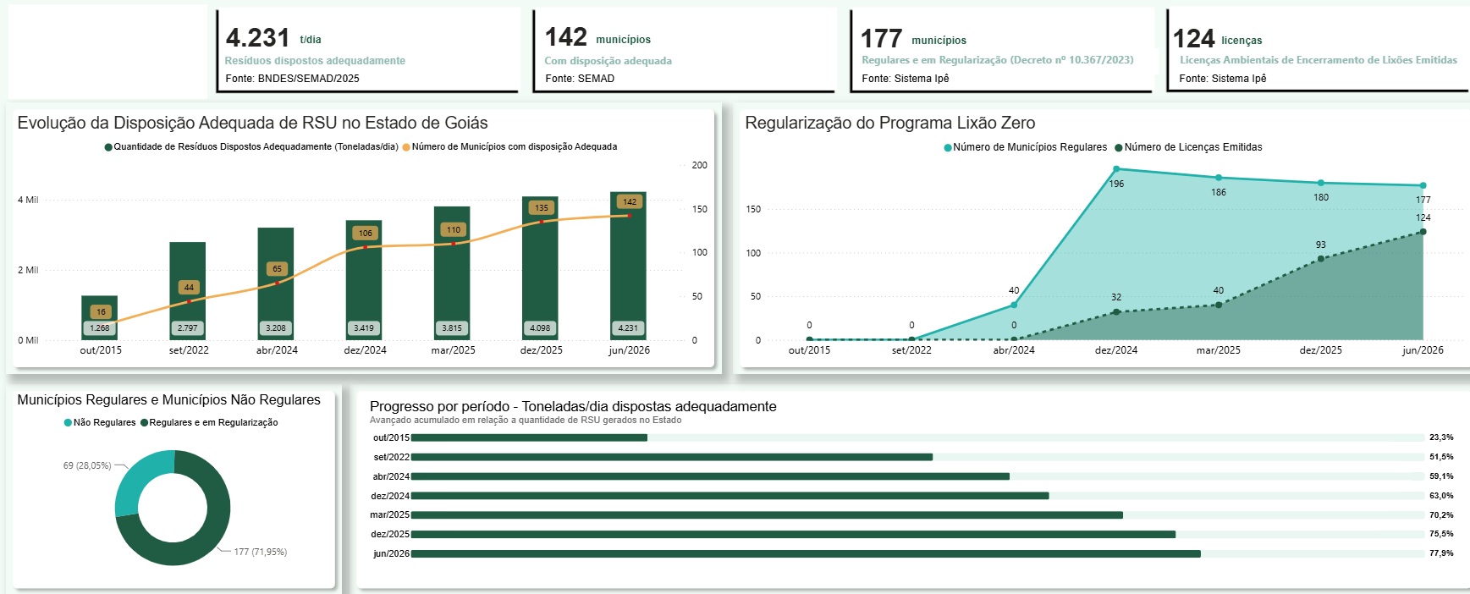The image size is (1470, 594).
Task: Click the abr/2024 green column in Evolução chart
Action: pos(276,284)
